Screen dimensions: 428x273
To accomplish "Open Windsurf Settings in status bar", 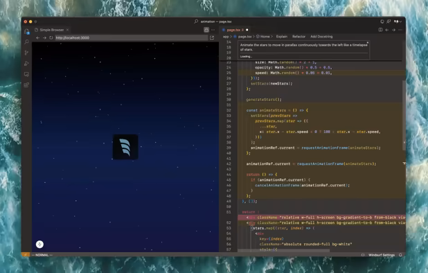I will click(x=382, y=255).
